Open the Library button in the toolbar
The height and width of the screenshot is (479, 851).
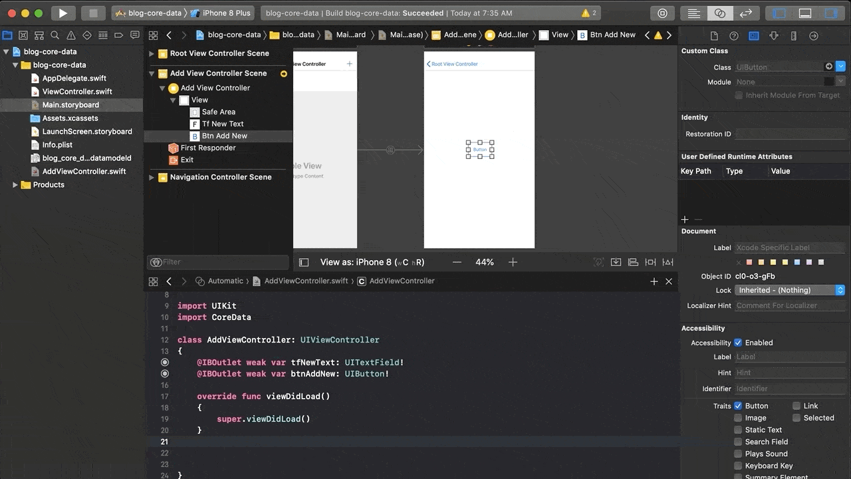[662, 13]
